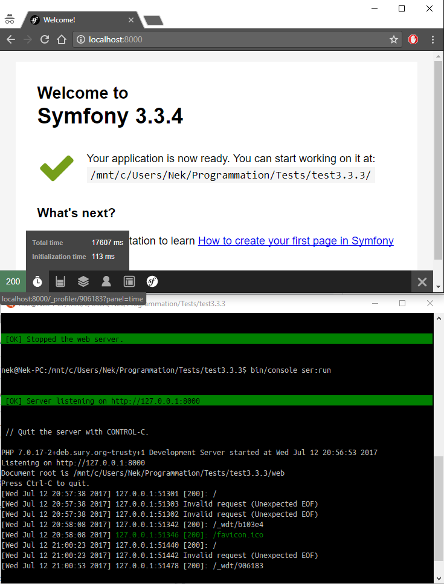Open the security user panel icon
Viewport: 444px width, 584px height.
coord(106,281)
